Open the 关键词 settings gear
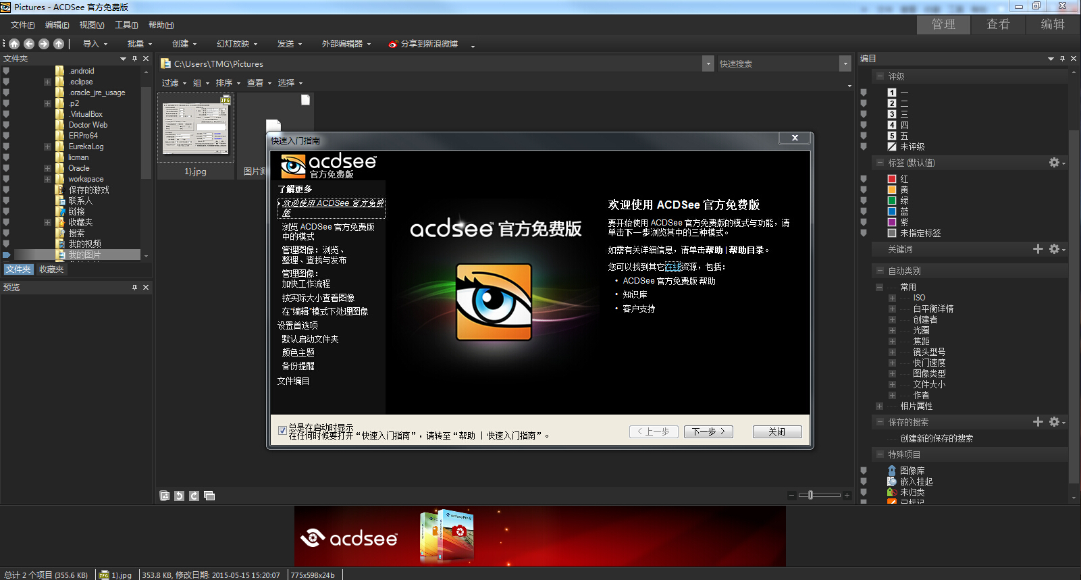Screen dimensions: 1081x580 [x=1056, y=249]
